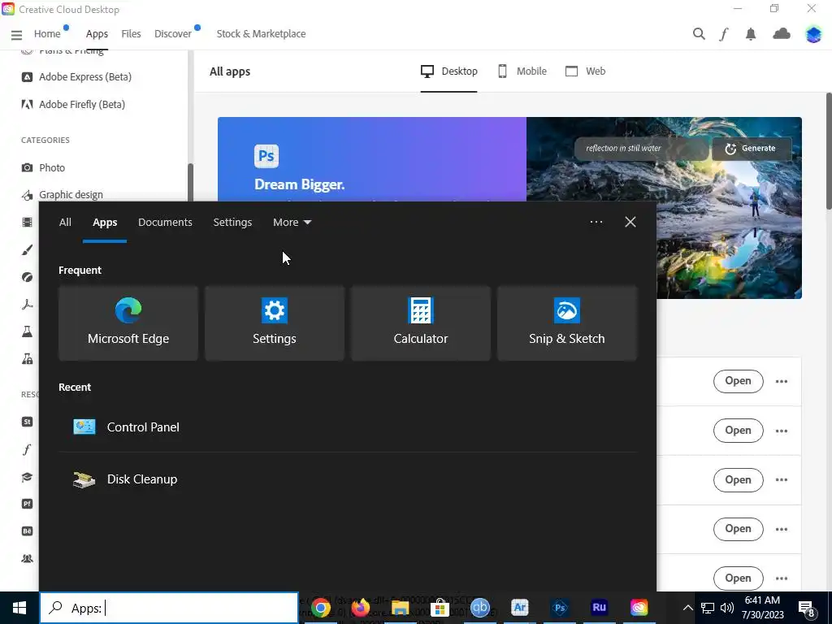Click the Photoshop taskbar icon
The width and height of the screenshot is (832, 624).
click(559, 608)
